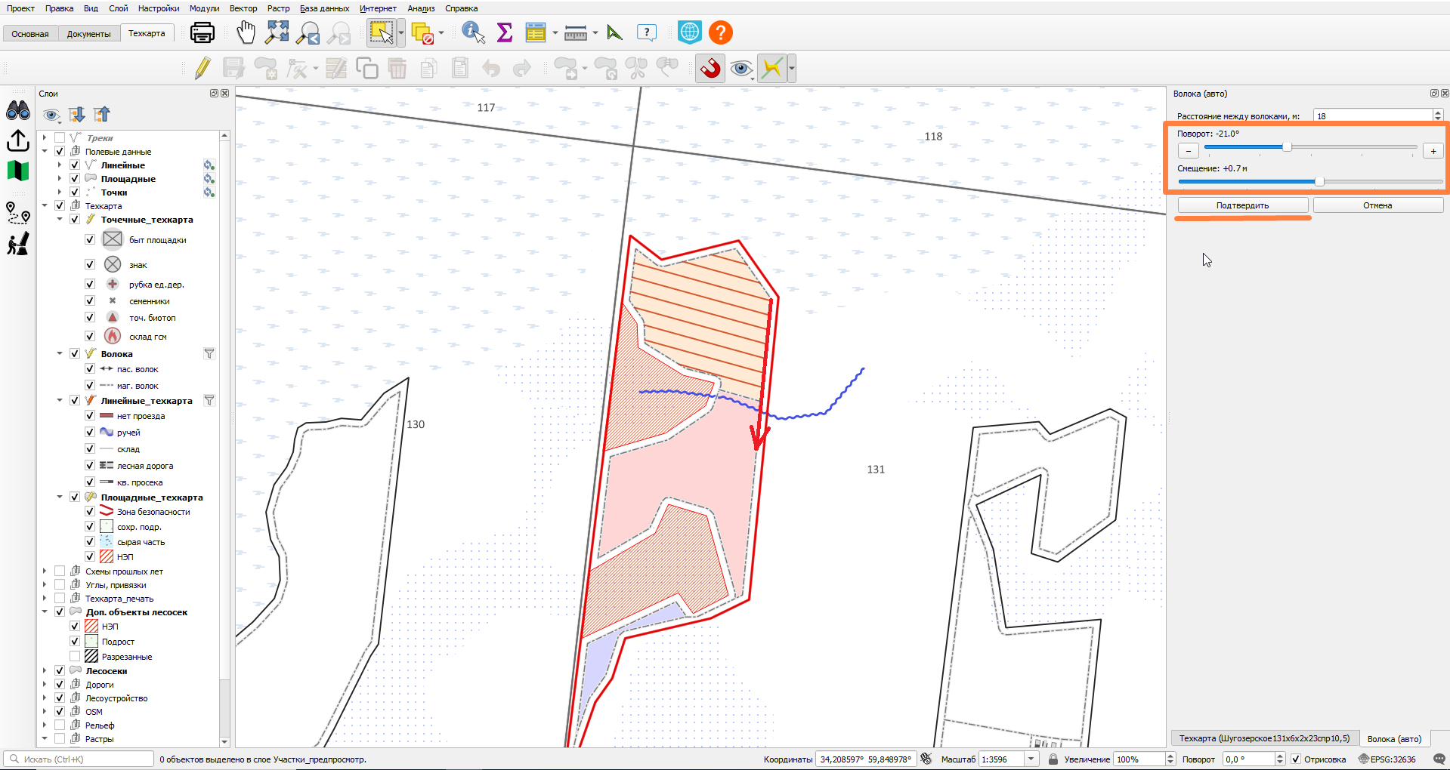
Task: Select the Pan Map hand tool
Action: click(246, 32)
